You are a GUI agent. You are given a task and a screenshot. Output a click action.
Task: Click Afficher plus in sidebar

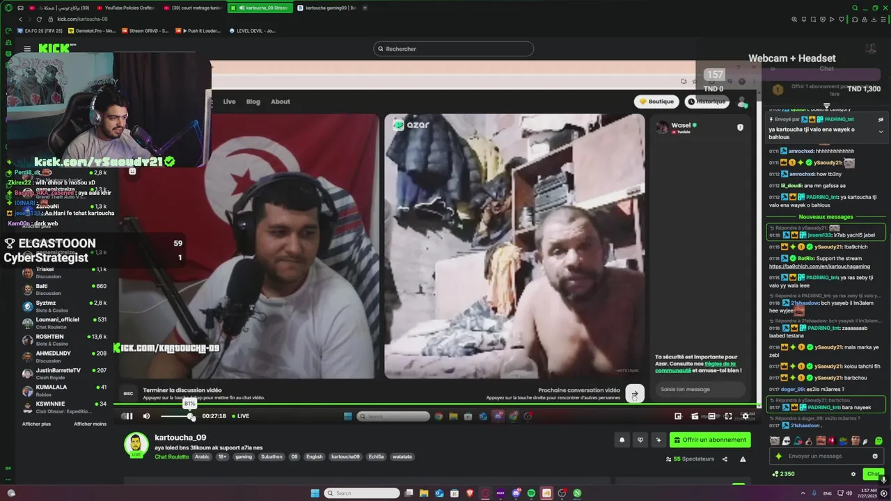point(36,424)
